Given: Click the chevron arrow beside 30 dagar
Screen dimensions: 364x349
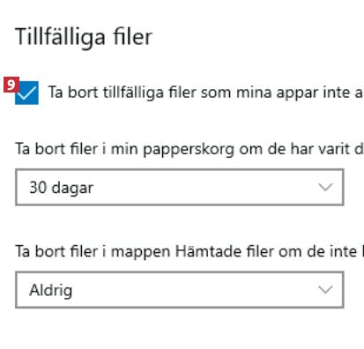Looking at the screenshot, I should (x=325, y=187).
